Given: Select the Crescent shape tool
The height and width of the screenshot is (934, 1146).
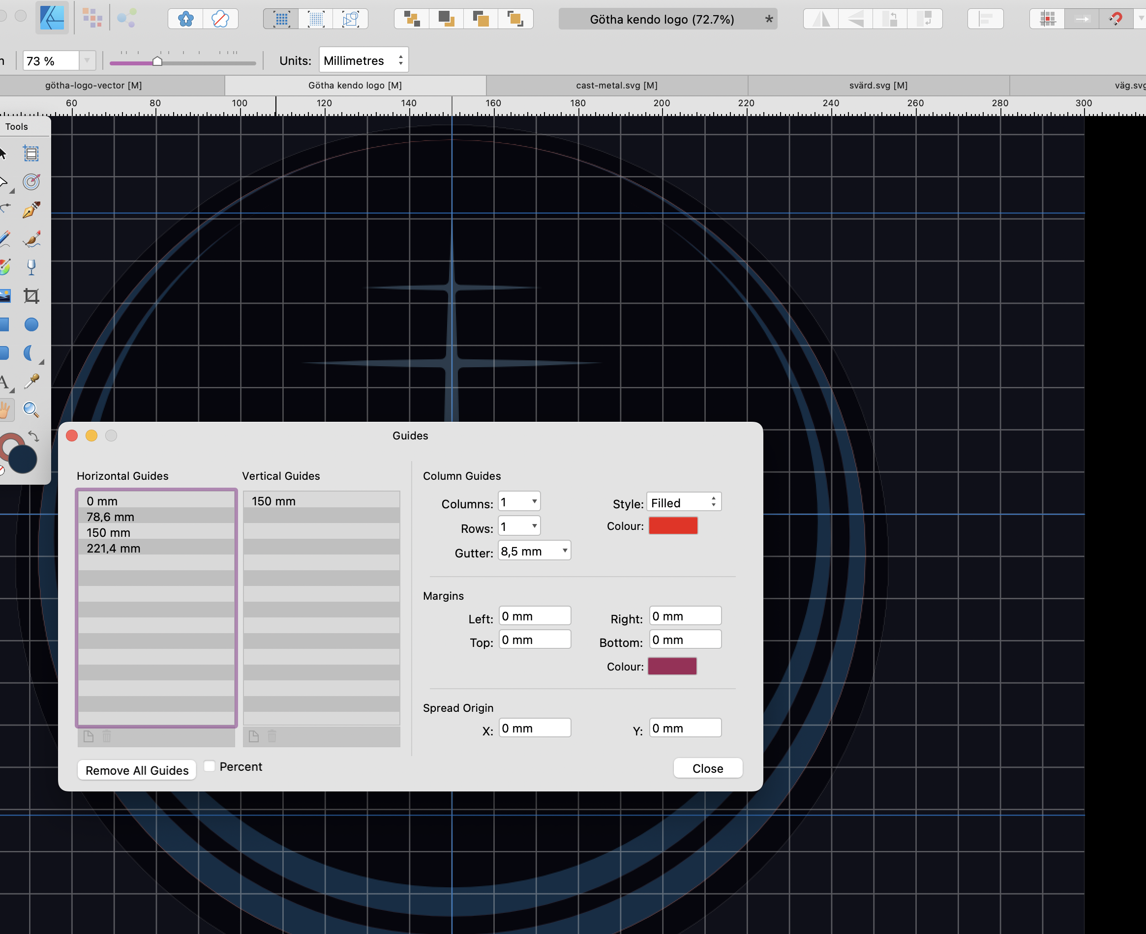Looking at the screenshot, I should pos(30,353).
